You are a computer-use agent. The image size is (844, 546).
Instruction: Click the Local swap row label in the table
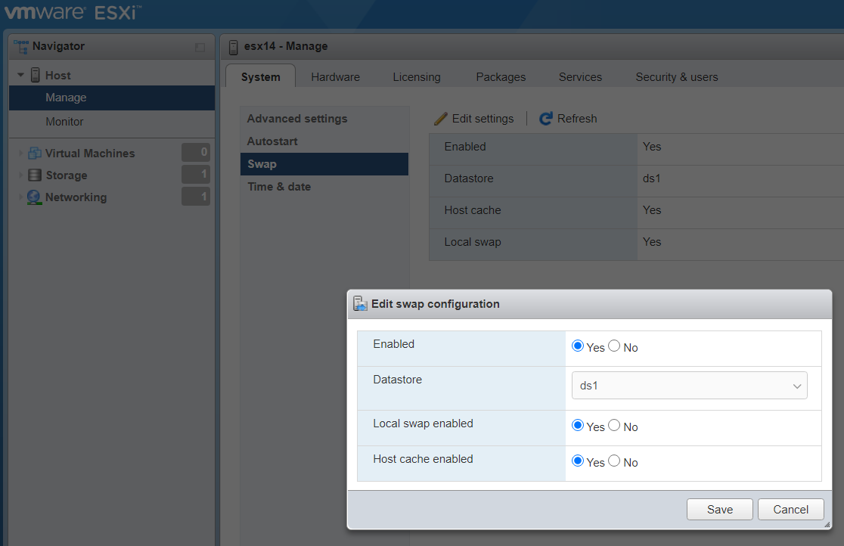[x=473, y=242]
